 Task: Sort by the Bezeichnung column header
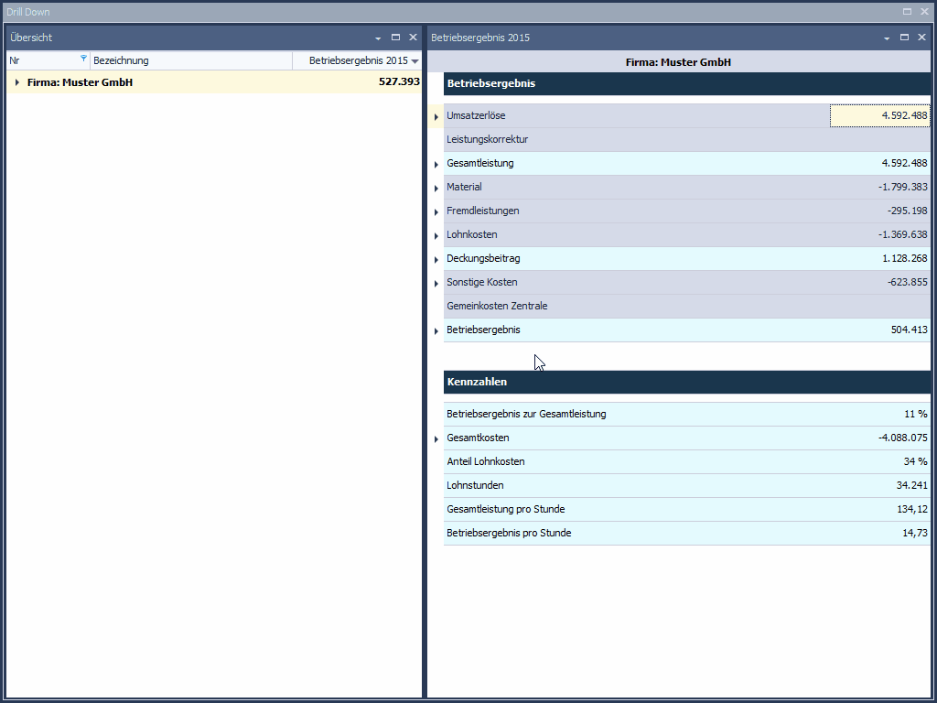tap(190, 60)
